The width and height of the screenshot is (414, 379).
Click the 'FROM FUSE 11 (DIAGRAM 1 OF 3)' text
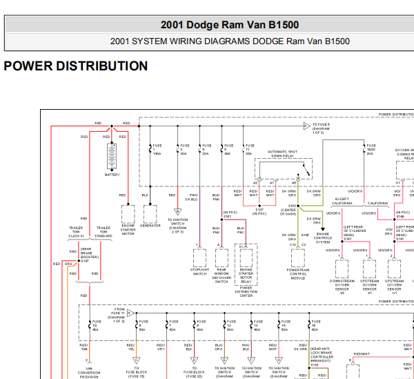click(117, 315)
